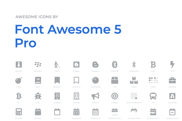This screenshot has width=182, height=121.
Task: Choose the blind person with cane icon
Action: [x=57, y=64]
